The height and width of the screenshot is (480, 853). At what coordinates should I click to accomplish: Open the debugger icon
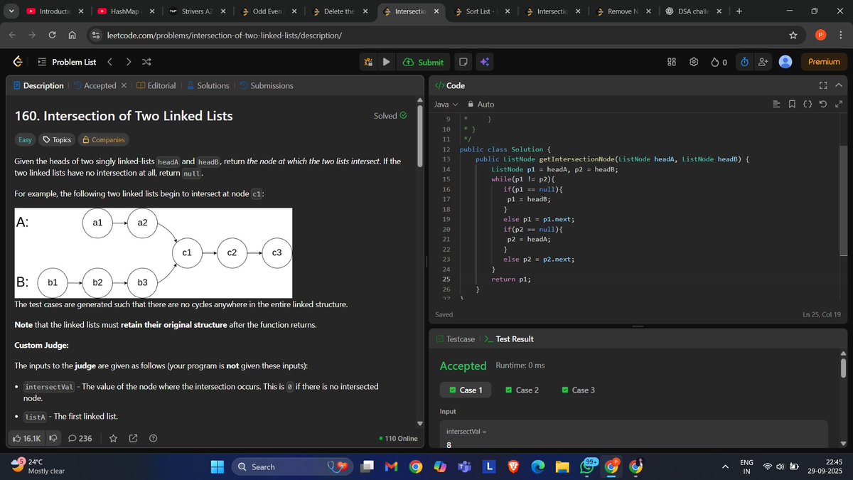368,62
